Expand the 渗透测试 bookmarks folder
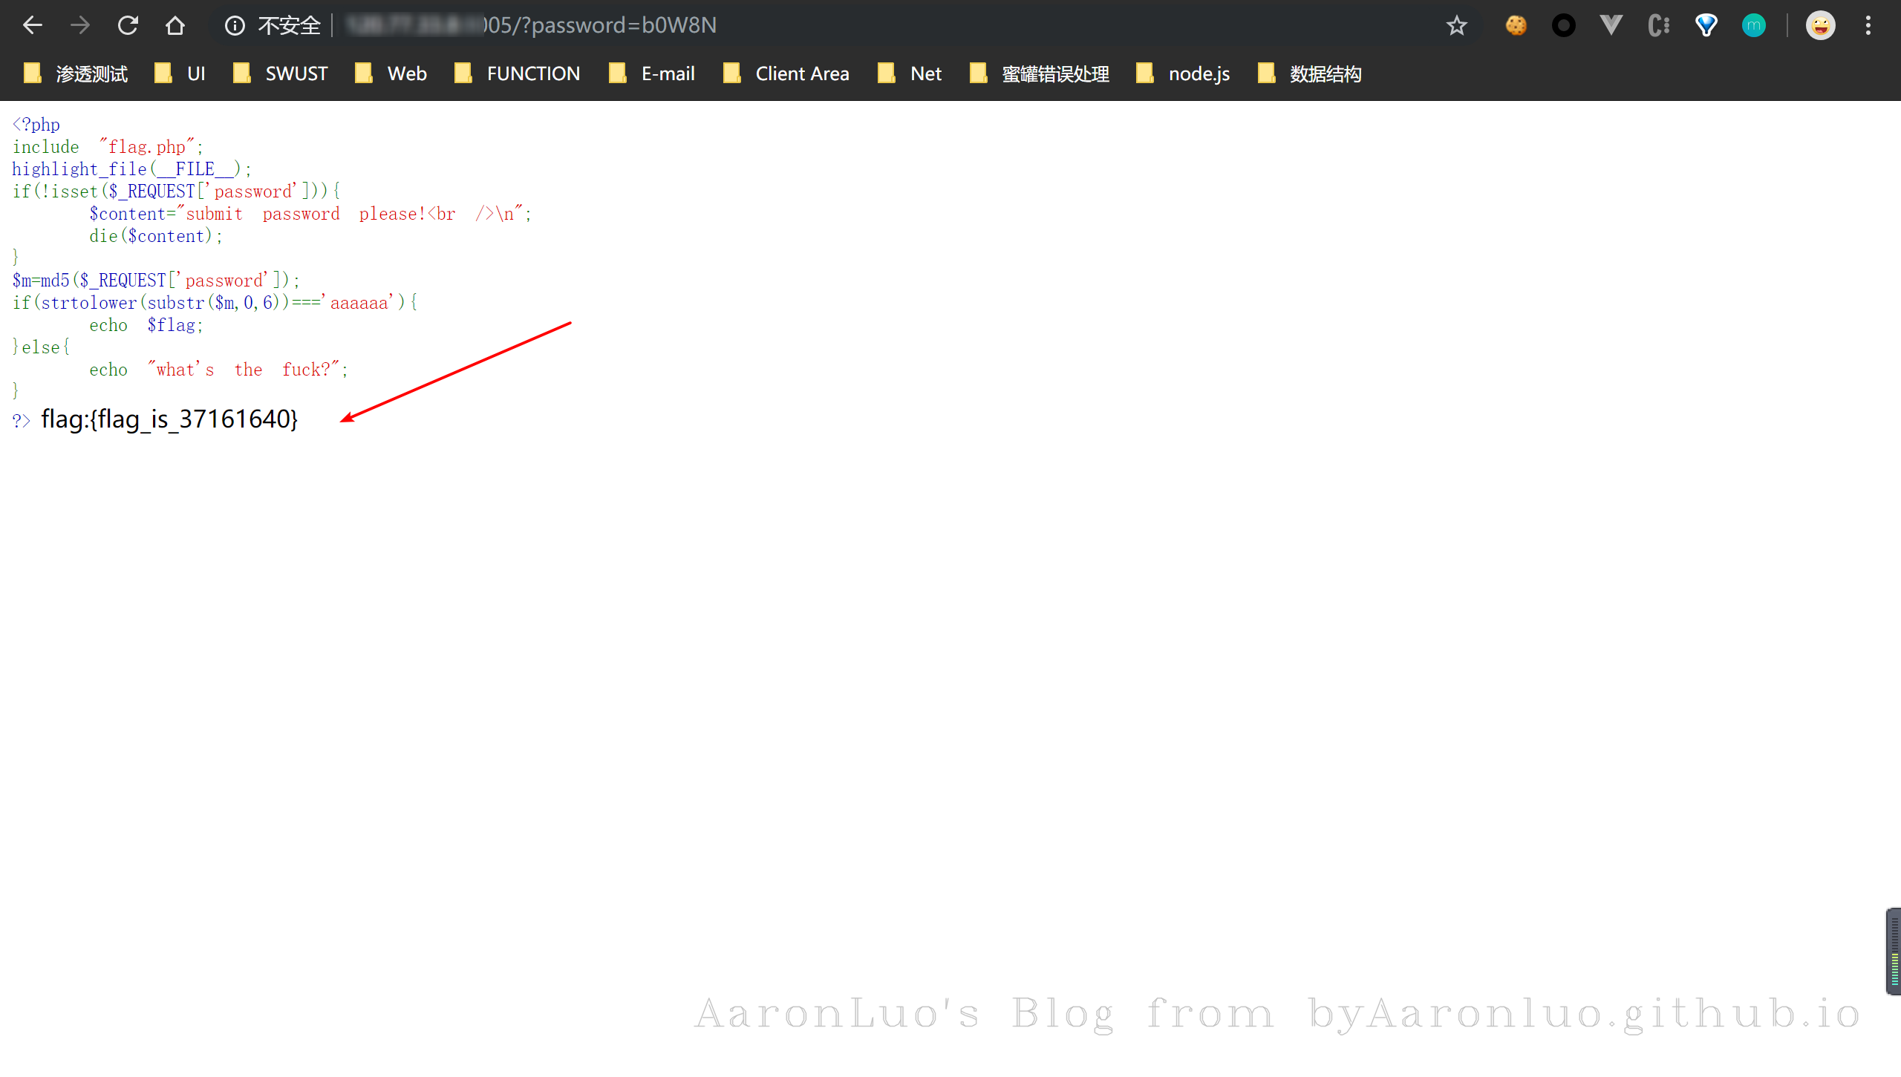 tap(76, 73)
